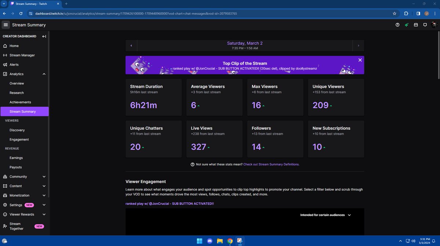Click the Average Viewers card
The width and height of the screenshot is (440, 246).
tap(214, 97)
